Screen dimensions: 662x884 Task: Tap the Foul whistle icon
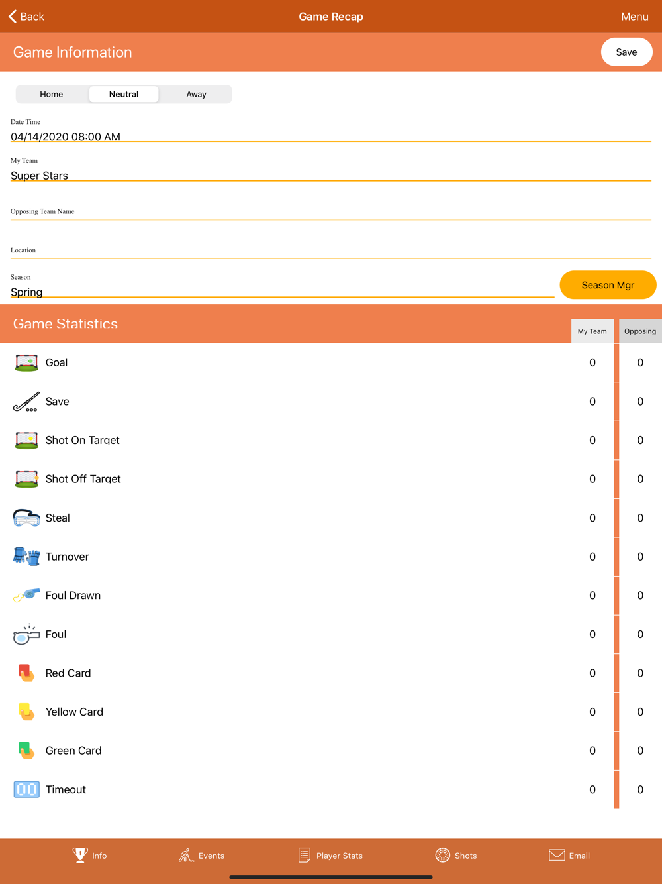pos(26,634)
